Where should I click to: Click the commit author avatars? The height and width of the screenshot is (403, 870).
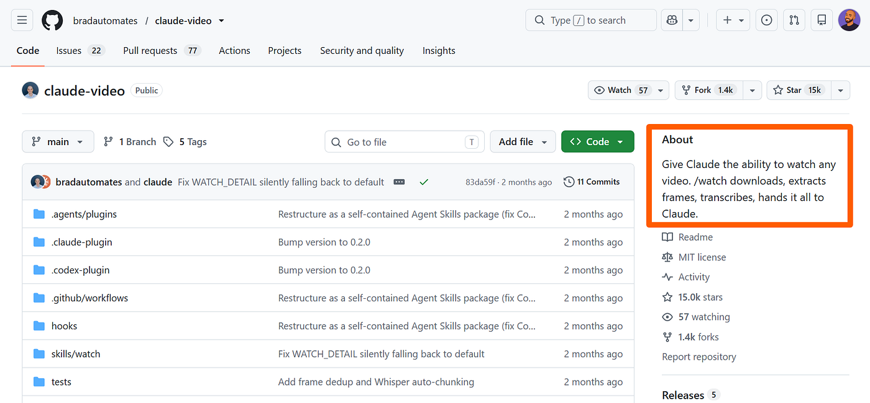(x=40, y=182)
